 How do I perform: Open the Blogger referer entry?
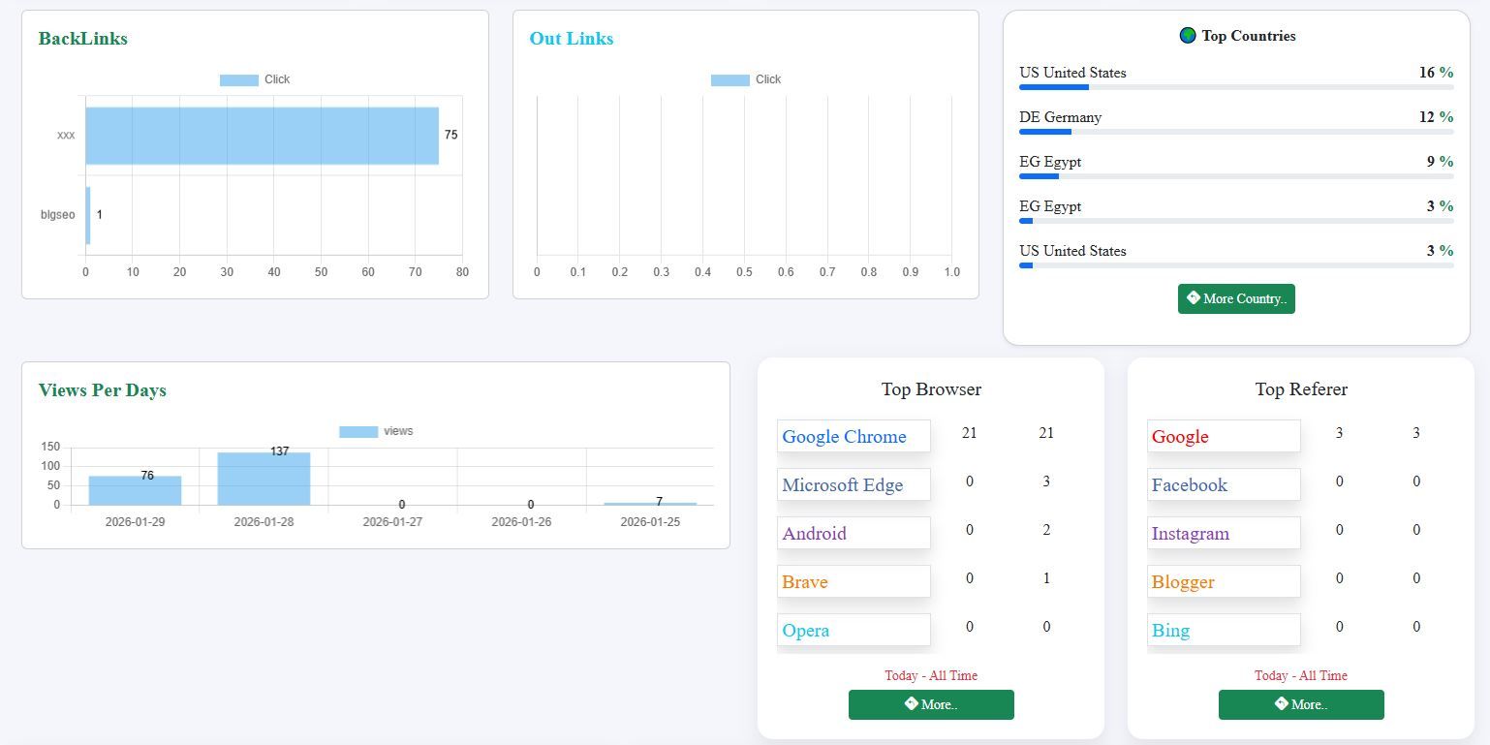point(1224,581)
